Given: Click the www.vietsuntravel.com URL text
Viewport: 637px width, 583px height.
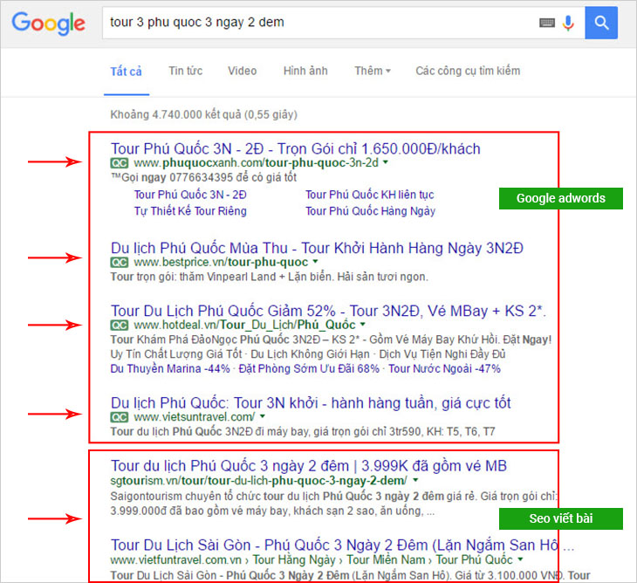Looking at the screenshot, I should point(195,417).
